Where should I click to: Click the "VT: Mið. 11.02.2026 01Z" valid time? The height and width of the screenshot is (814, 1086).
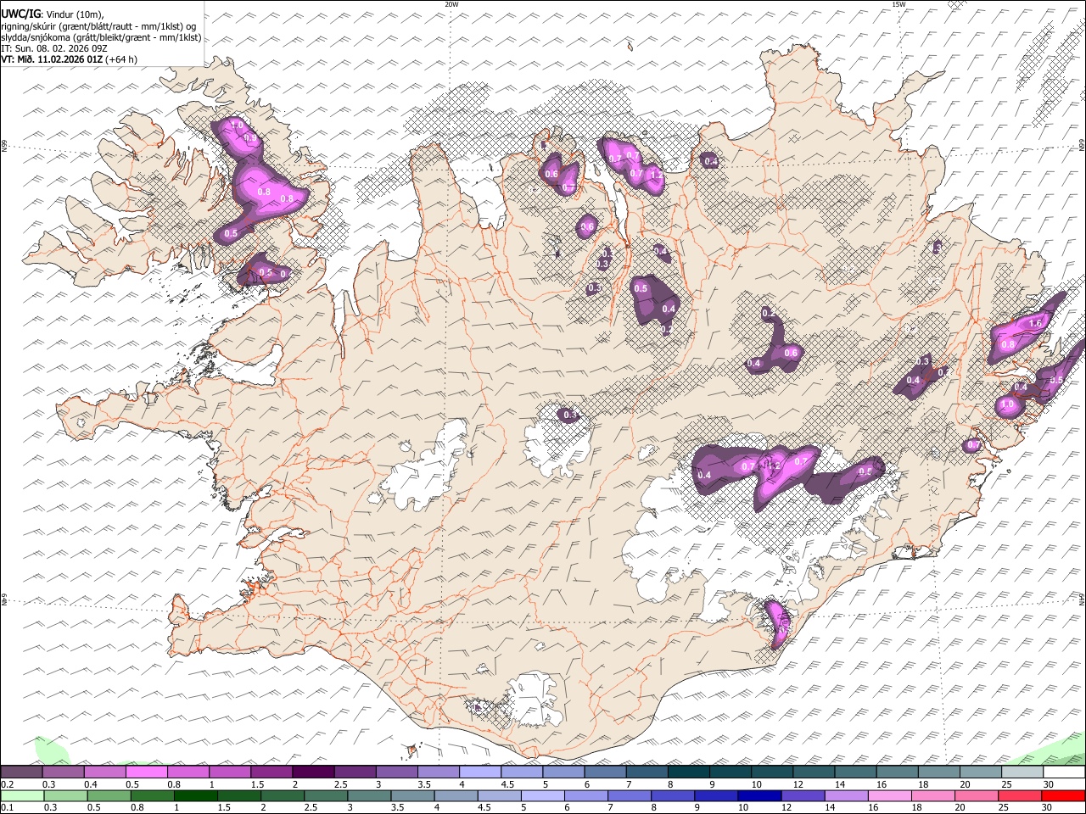click(52, 59)
